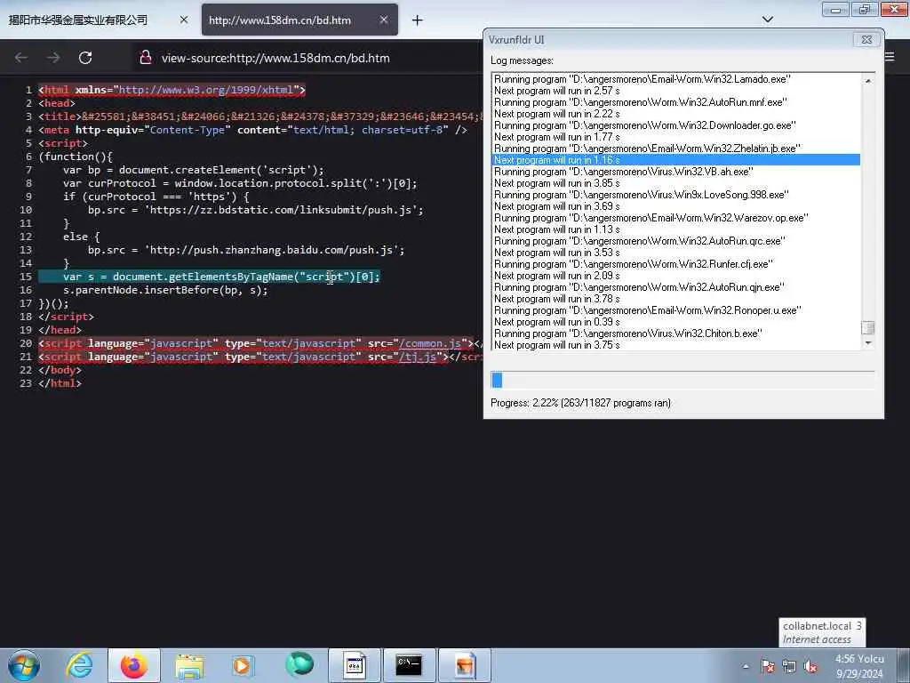Open the /common.js source link

coord(430,343)
